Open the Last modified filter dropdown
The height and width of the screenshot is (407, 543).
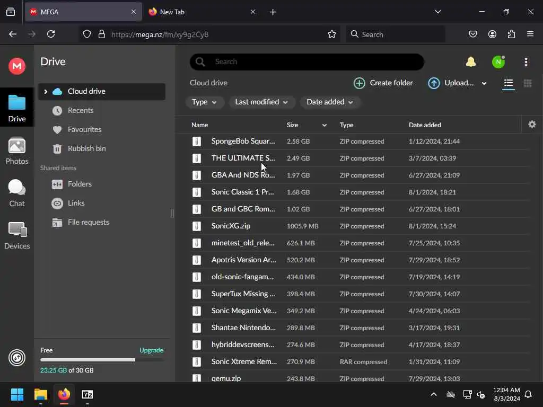[x=261, y=102]
